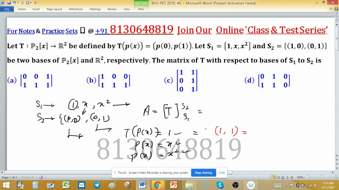Click 'Words: 51' in status bar
Viewport: 339px width, 190px height.
(x=28, y=177)
